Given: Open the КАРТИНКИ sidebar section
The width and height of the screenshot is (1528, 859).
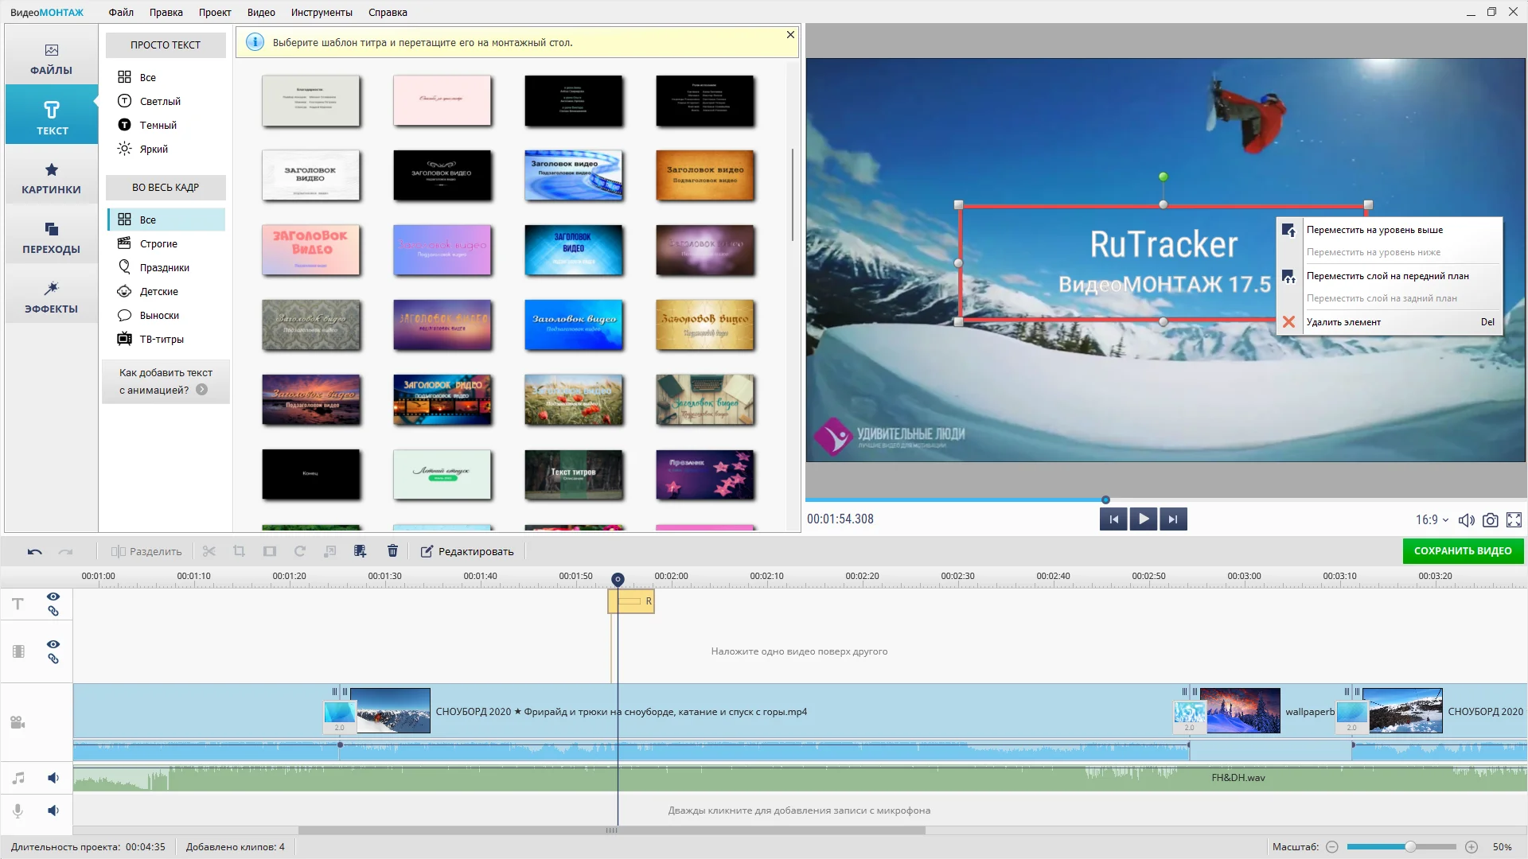Looking at the screenshot, I should (x=52, y=178).
